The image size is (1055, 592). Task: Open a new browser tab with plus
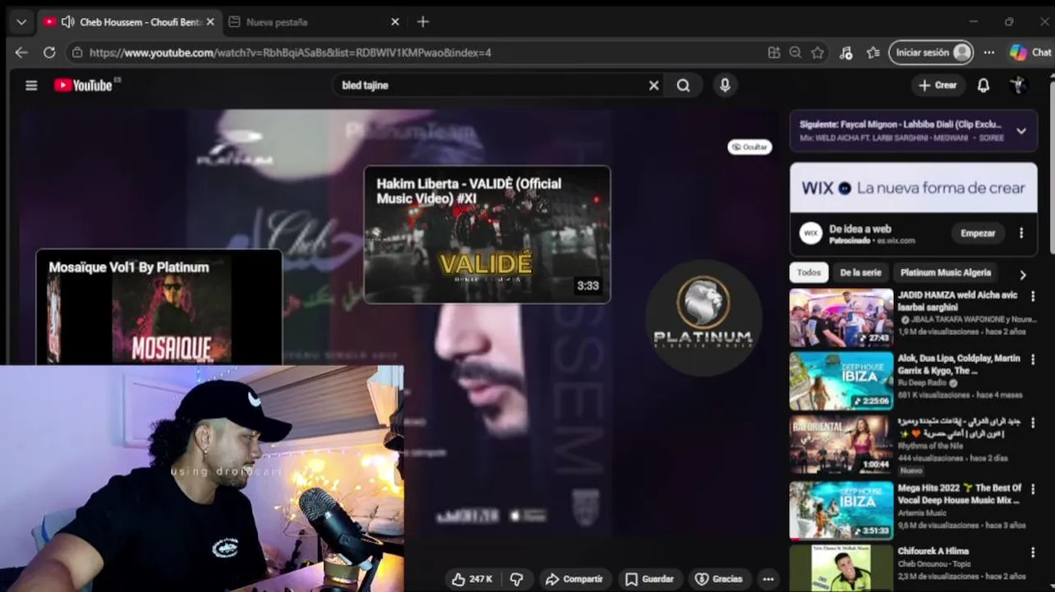coord(422,22)
